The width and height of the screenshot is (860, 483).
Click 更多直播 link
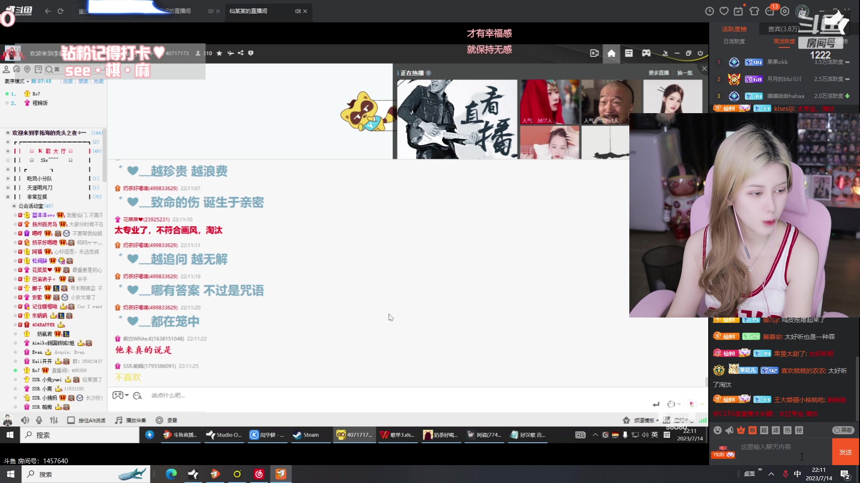tap(658, 73)
